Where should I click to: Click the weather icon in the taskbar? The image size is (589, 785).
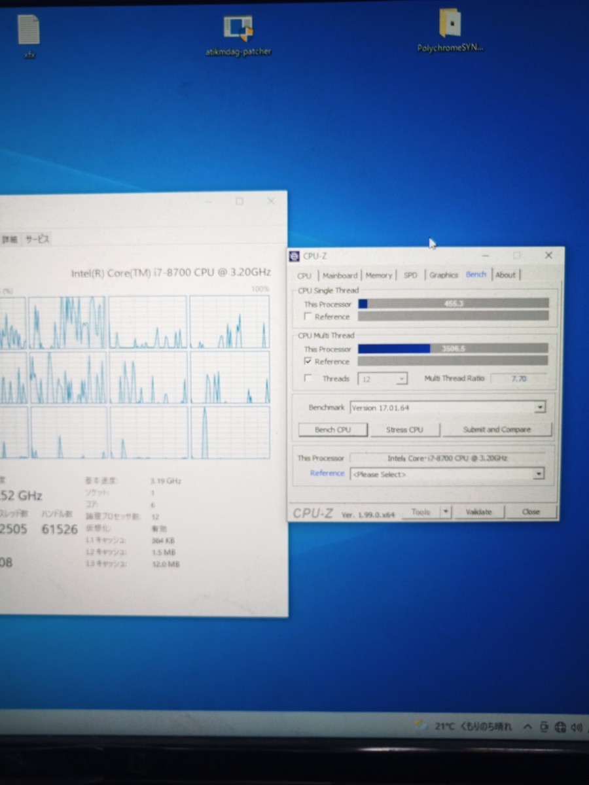[422, 725]
